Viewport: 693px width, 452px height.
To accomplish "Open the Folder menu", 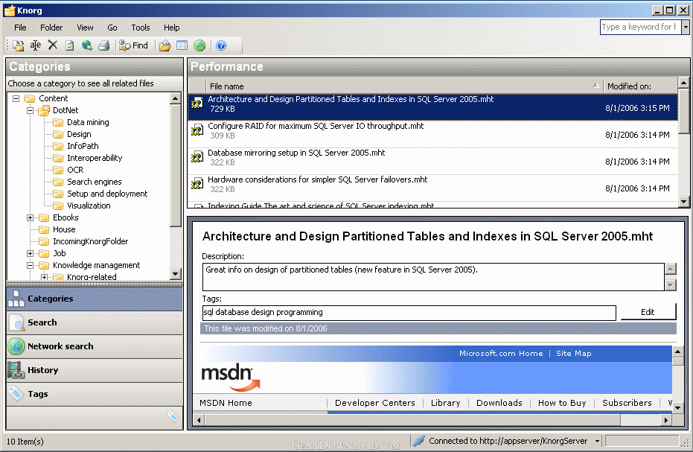I will 51,28.
